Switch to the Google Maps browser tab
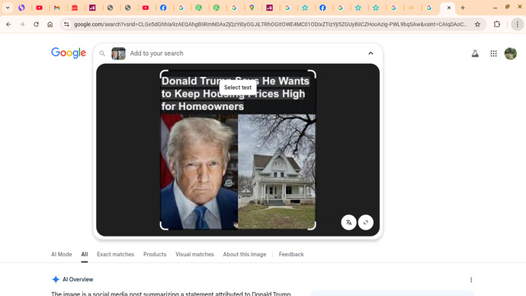 [252, 8]
